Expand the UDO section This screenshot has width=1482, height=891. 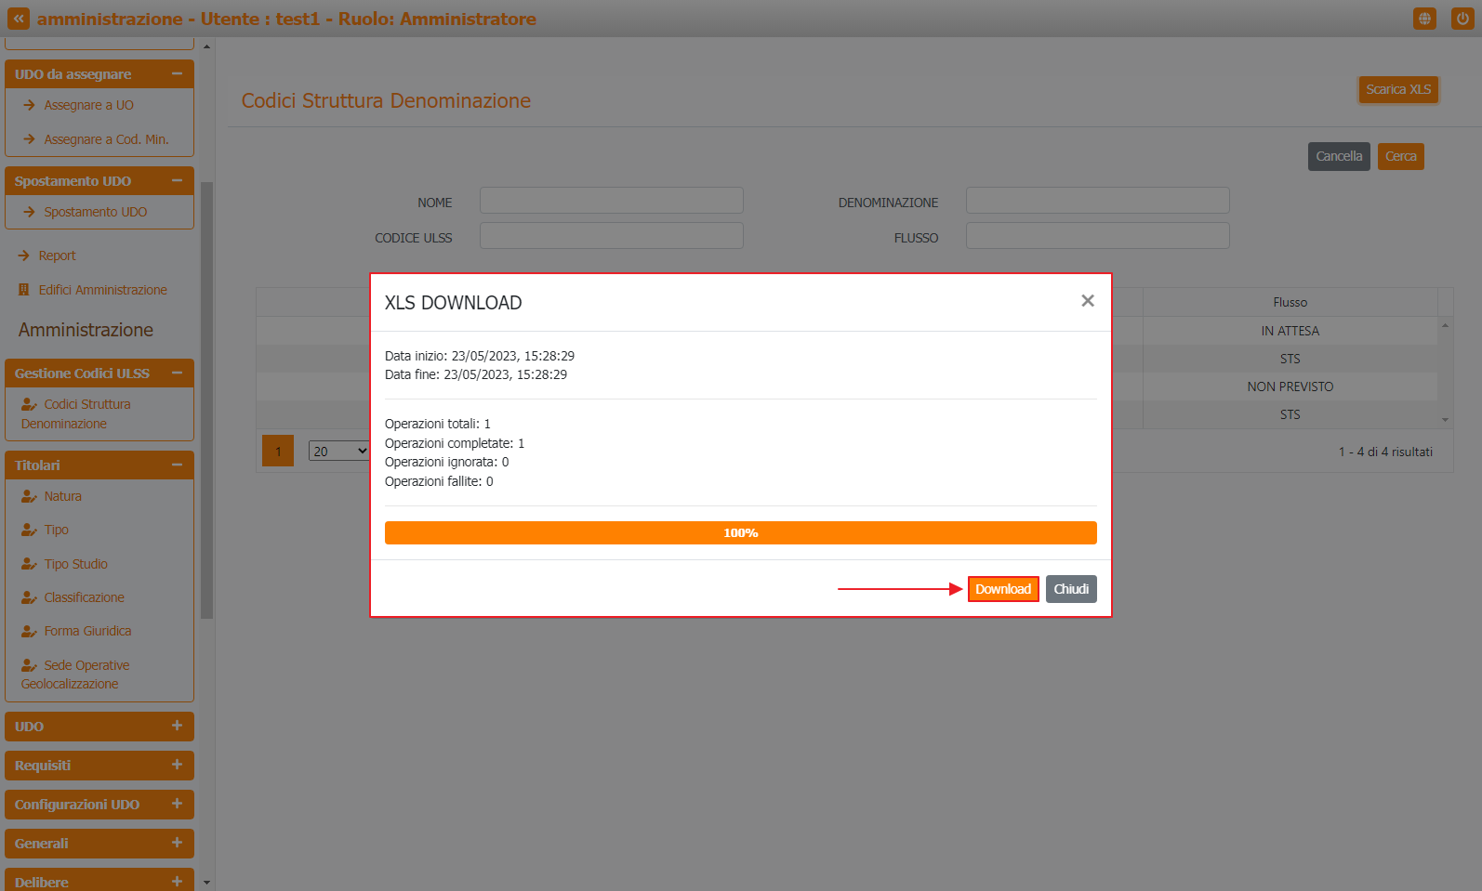click(177, 726)
